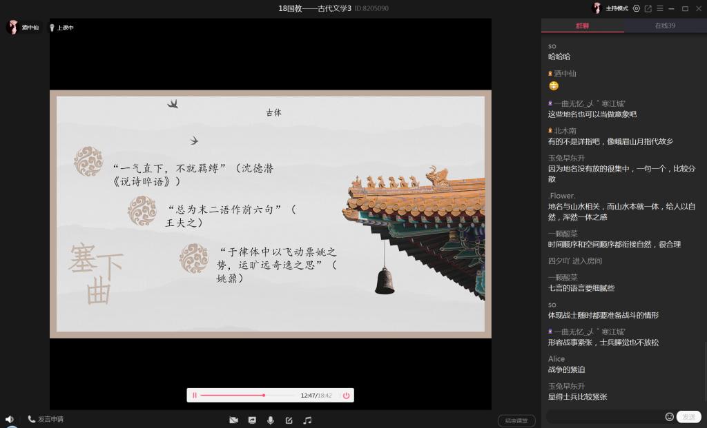This screenshot has height=428, width=707.
Task: Open settings hexagon icon in title bar
Action: click(x=636, y=8)
